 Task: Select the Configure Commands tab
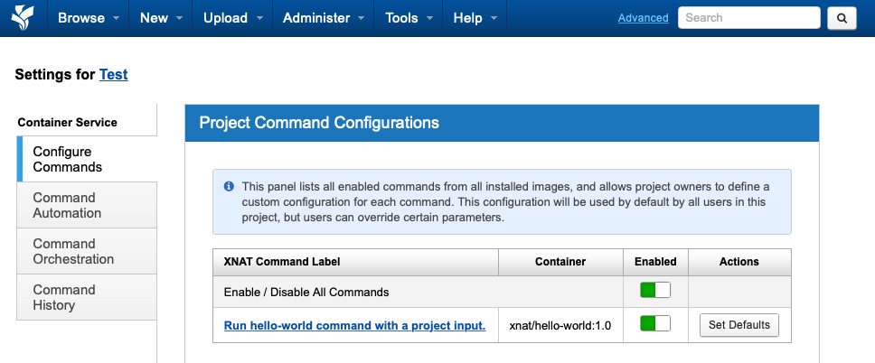(87, 159)
